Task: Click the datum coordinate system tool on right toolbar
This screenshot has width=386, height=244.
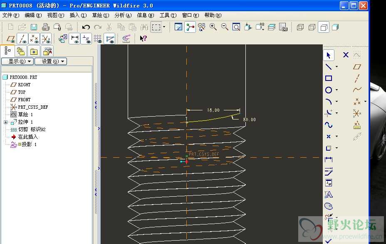Action: 357,113
